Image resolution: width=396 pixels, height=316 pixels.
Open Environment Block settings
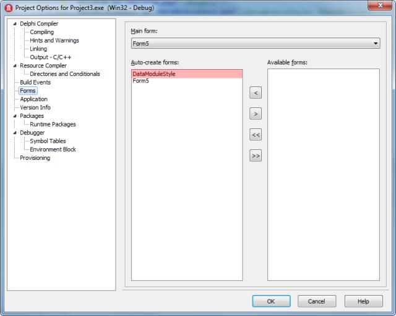click(x=53, y=149)
